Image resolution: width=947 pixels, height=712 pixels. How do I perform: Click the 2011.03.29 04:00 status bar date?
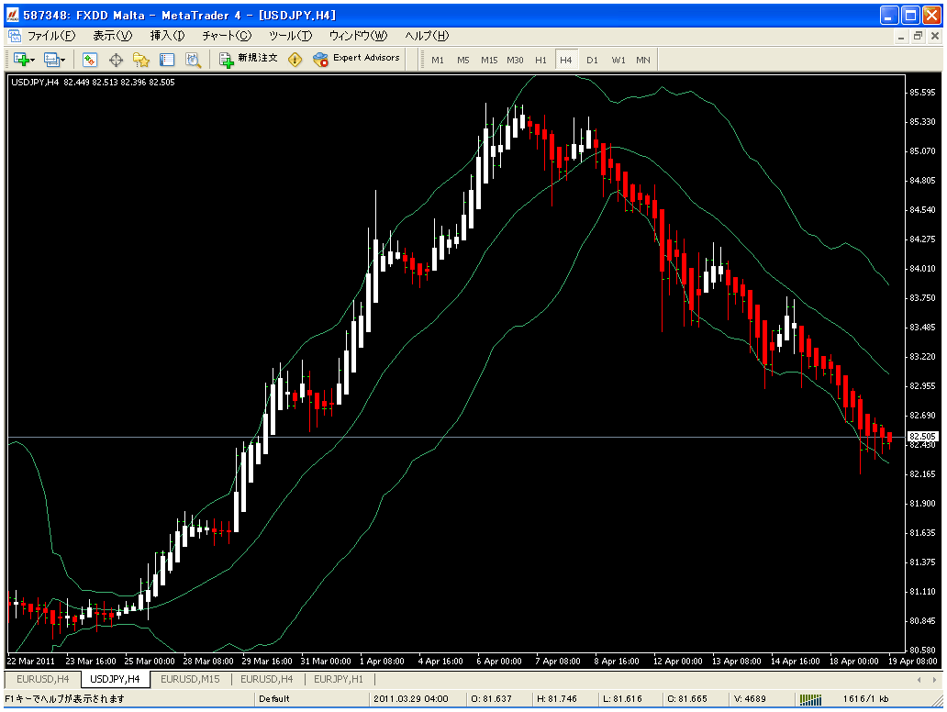click(411, 699)
